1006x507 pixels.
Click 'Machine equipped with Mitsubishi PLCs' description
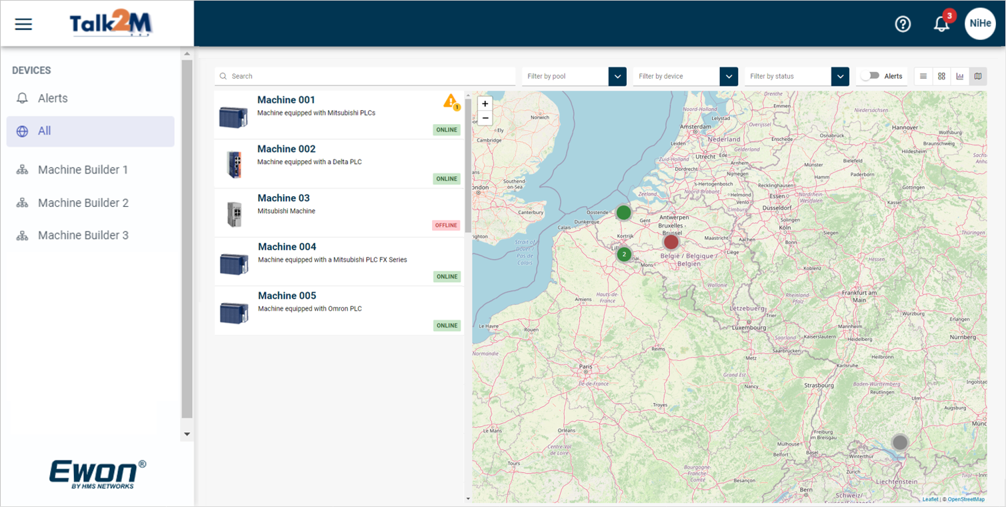pos(316,113)
